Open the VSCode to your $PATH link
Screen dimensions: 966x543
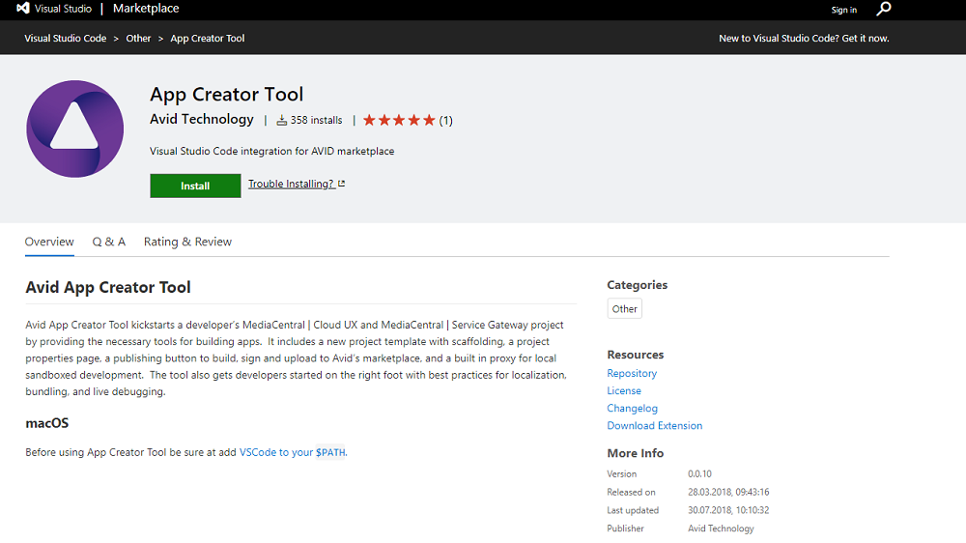(292, 452)
